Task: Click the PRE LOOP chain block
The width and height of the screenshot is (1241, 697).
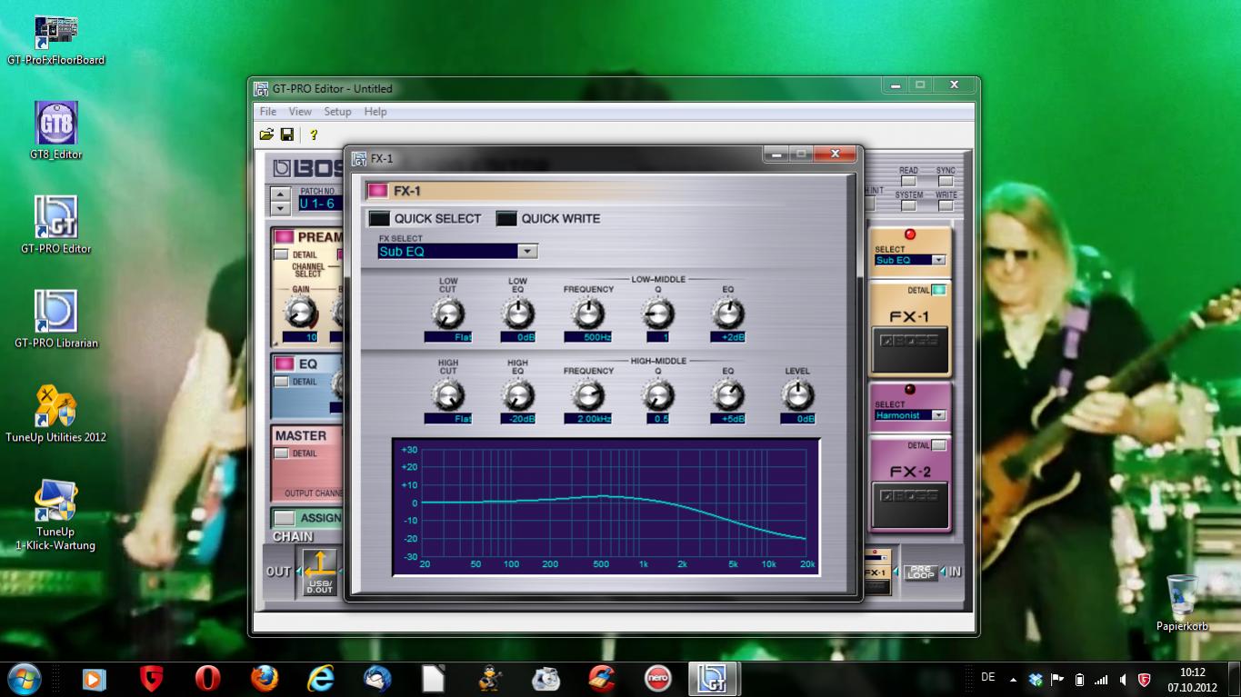Action: (x=920, y=573)
